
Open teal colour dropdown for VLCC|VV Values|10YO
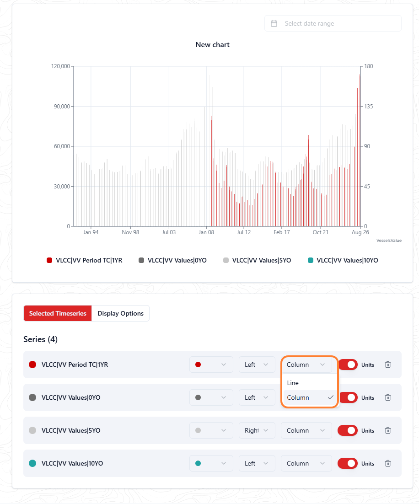tap(211, 463)
